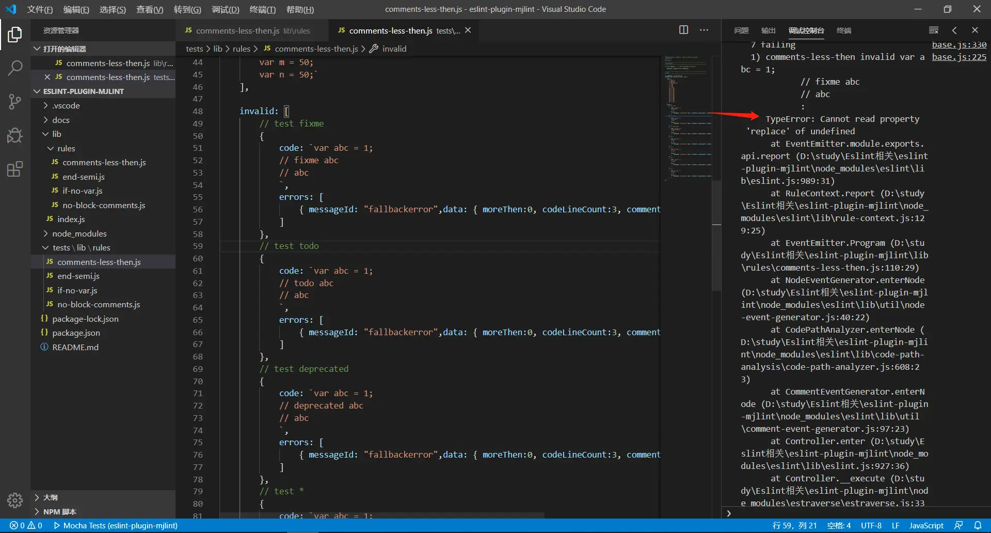The image size is (991, 533).
Task: Open the Search view in activity bar
Action: point(15,68)
